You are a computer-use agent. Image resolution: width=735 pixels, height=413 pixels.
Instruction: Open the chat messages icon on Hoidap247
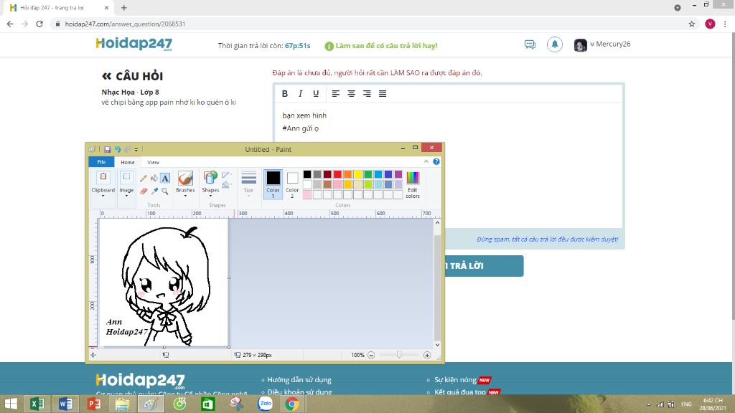coord(530,44)
